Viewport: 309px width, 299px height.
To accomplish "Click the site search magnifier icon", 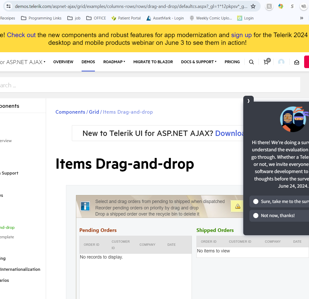I will pyautogui.click(x=251, y=62).
